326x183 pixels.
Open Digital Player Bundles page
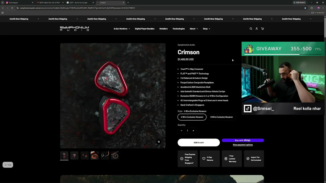[x=145, y=29]
